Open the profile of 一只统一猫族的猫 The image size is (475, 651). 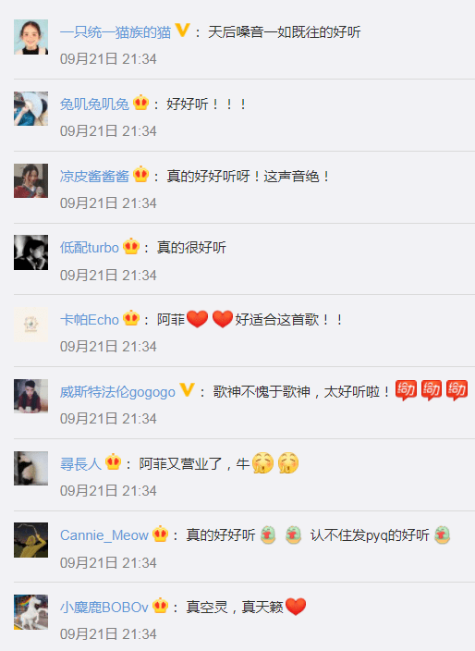click(116, 32)
